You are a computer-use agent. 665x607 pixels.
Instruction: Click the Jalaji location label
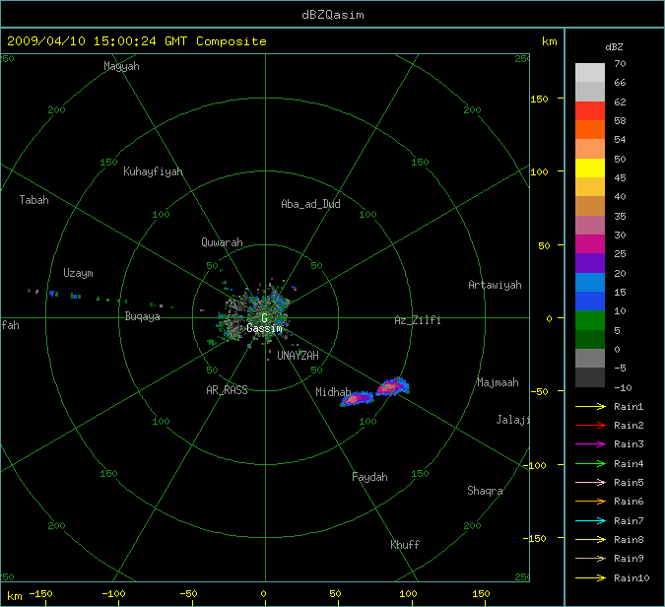click(x=512, y=420)
